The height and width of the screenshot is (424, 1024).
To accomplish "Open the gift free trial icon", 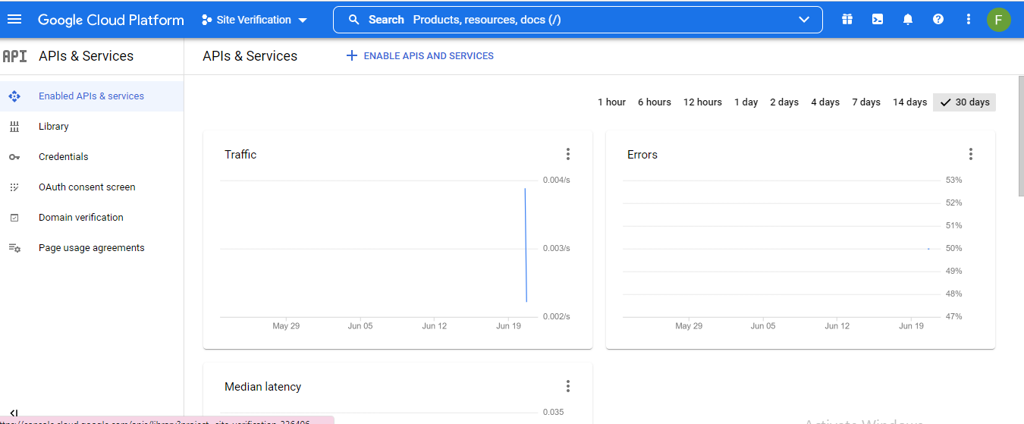I will [847, 20].
